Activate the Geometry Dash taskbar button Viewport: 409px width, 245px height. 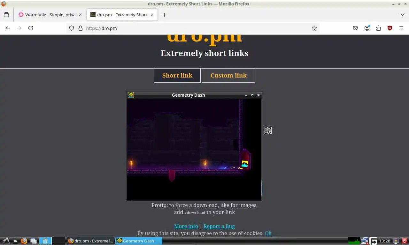click(138, 241)
